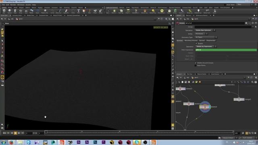Open the Group field dropdown arrow
The width and height of the screenshot is (258, 145).
pos(253,27)
